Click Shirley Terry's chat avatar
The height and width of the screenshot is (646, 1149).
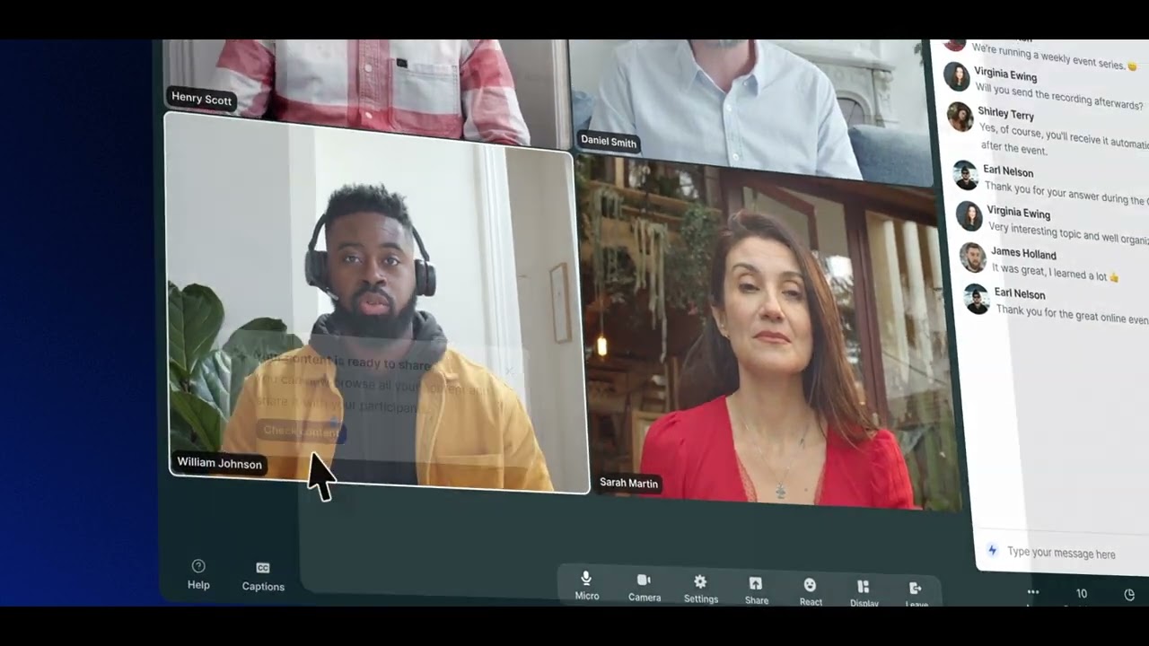960,117
